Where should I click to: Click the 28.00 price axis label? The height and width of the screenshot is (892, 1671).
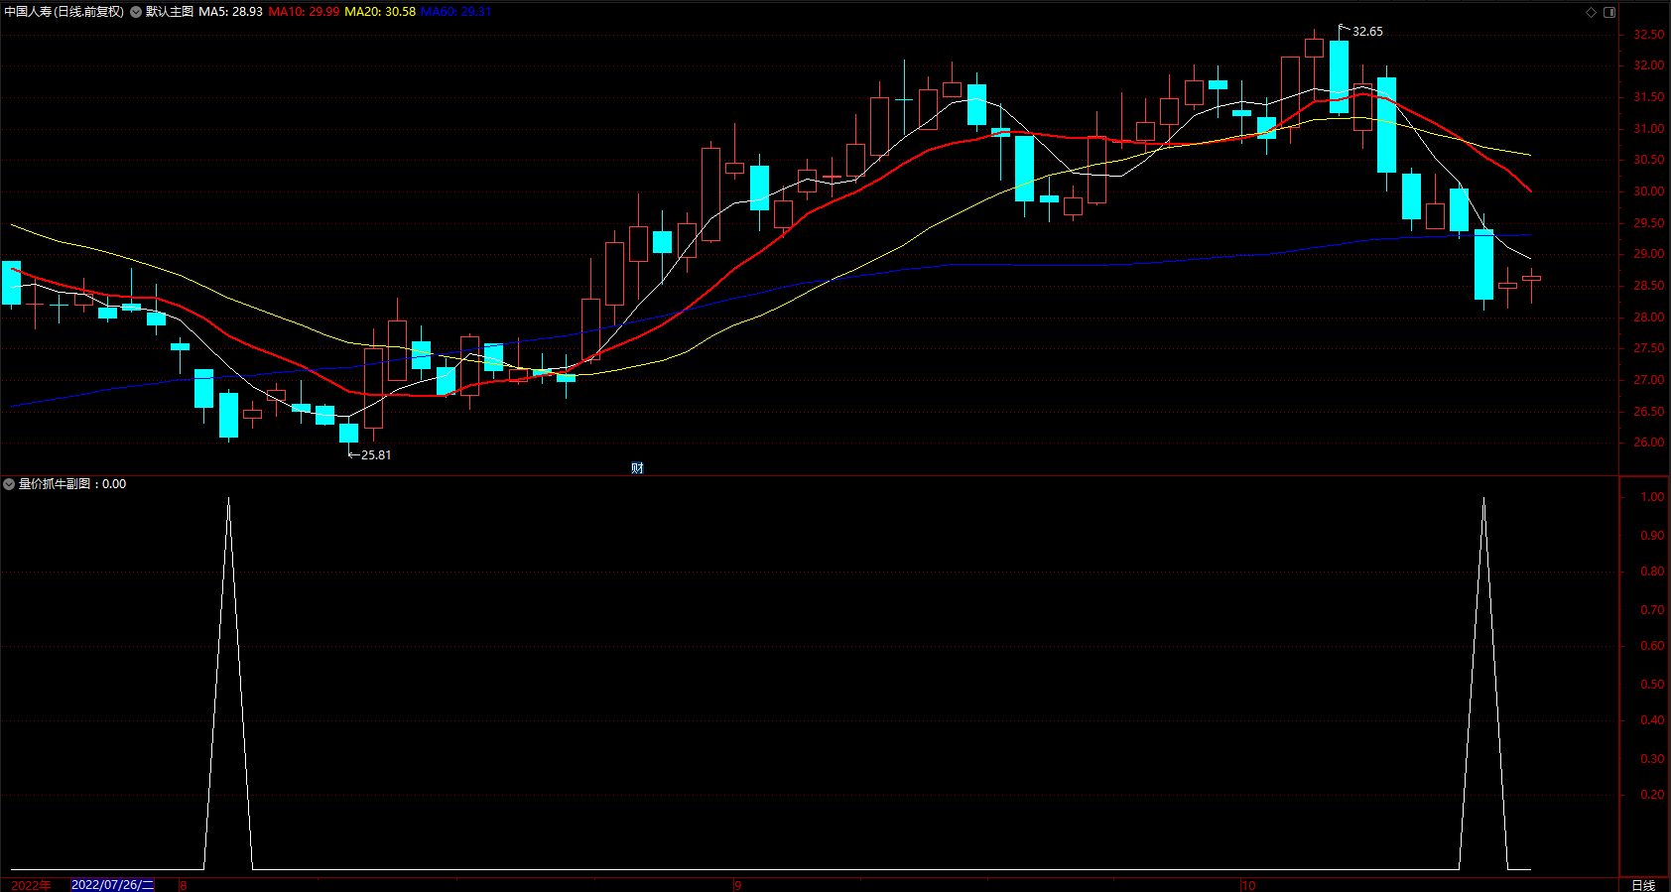click(x=1649, y=318)
